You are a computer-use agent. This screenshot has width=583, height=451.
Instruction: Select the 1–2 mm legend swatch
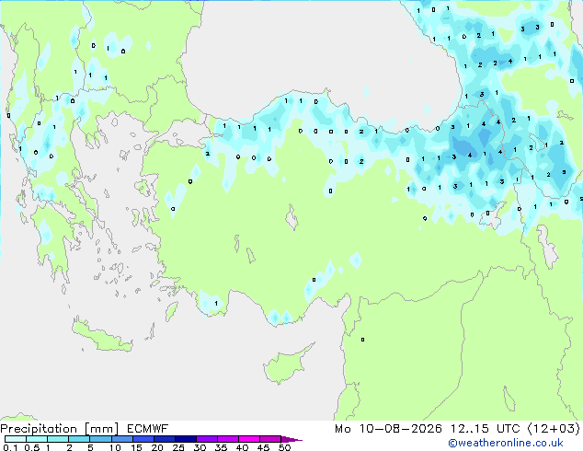[x=58, y=439]
